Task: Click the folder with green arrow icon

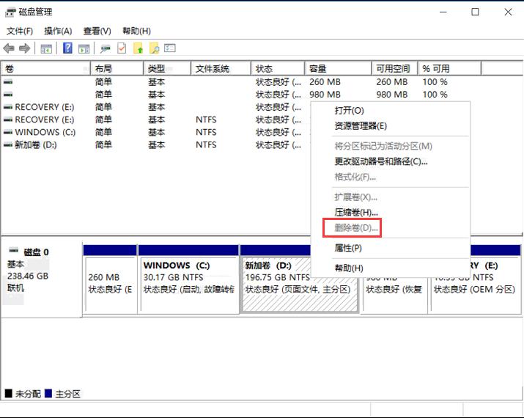Action: click(138, 48)
